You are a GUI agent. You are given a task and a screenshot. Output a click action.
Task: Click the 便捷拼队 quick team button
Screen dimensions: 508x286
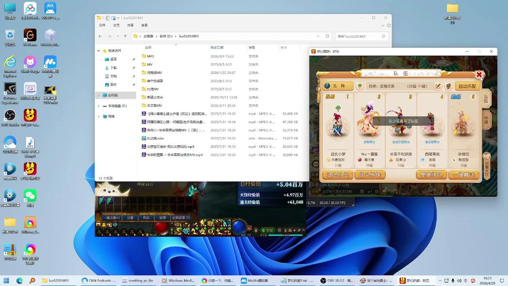pos(431,175)
